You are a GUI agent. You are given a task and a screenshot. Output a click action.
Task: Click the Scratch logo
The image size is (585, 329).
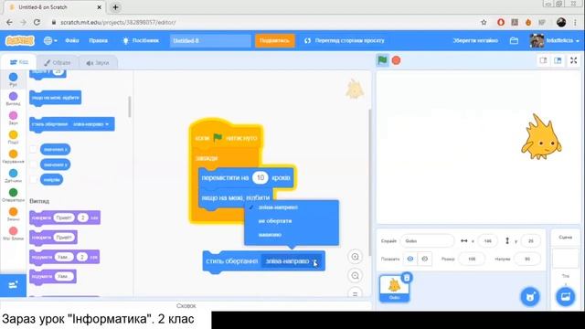tap(20, 40)
